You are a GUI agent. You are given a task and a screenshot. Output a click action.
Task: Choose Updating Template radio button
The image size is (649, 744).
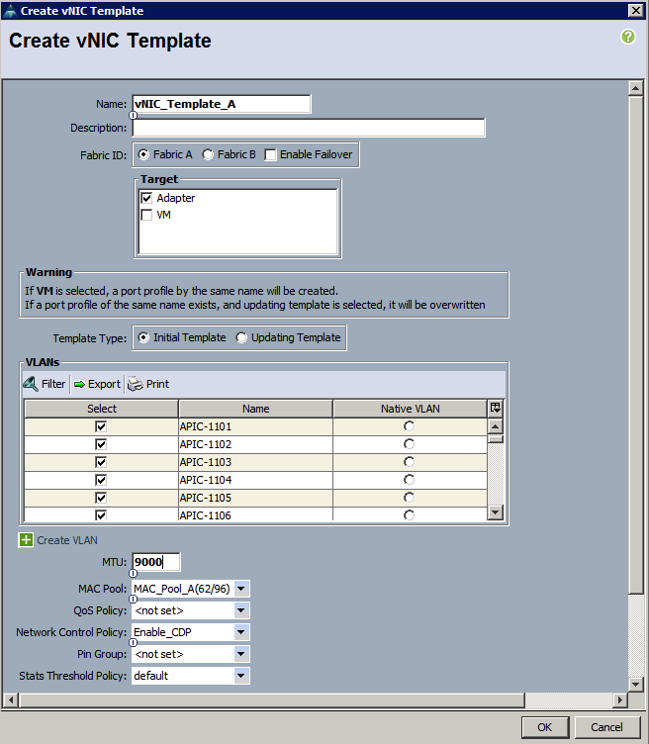[241, 337]
